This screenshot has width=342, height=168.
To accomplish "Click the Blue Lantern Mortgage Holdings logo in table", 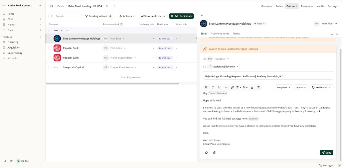I will click(x=57, y=38).
